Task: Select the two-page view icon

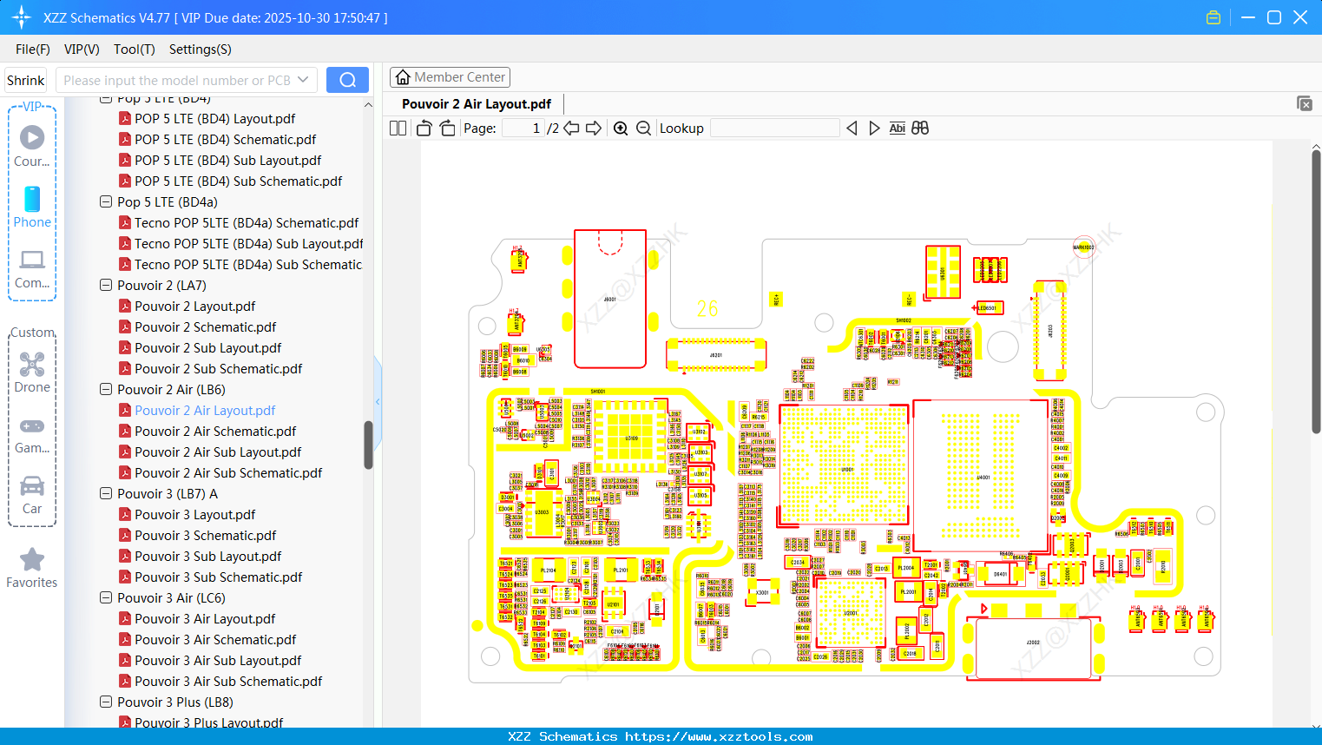Action: 397,128
